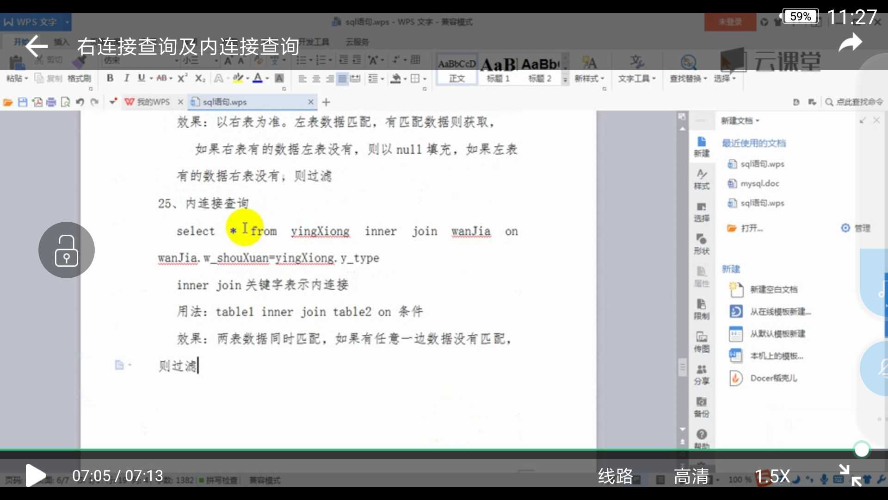Click the 备份 sidebar icon

click(701, 407)
